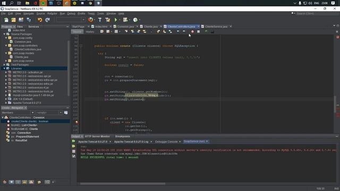340x191 pixels.
Task: Open the Refactor menu
Action: [52, 14]
